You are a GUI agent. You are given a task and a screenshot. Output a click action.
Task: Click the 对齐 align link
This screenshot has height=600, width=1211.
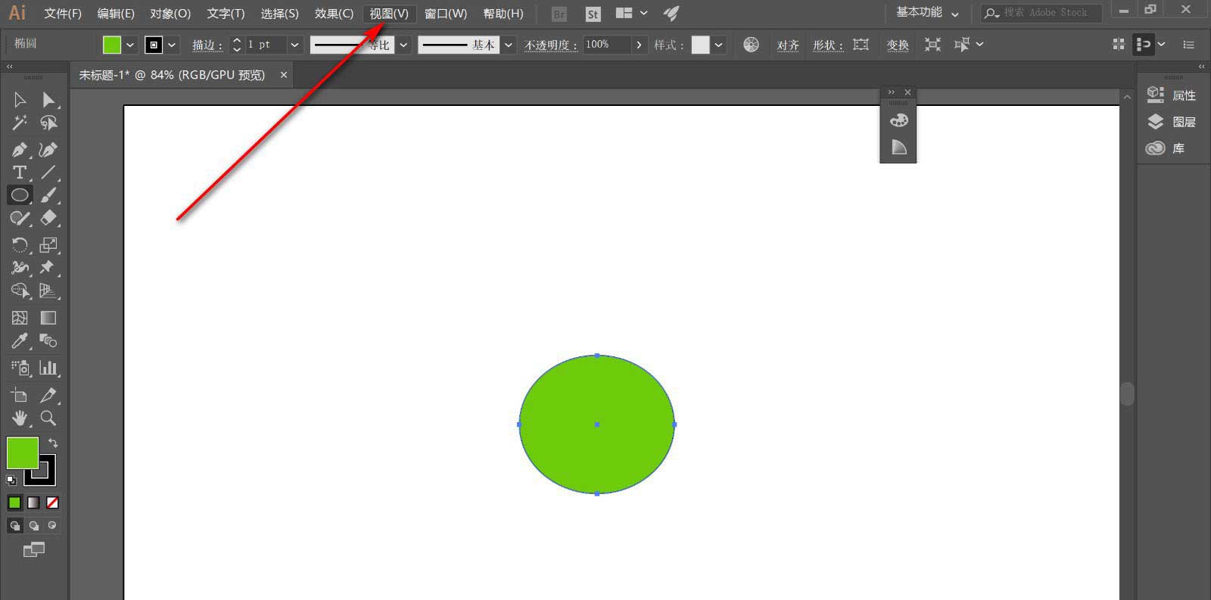click(x=787, y=45)
